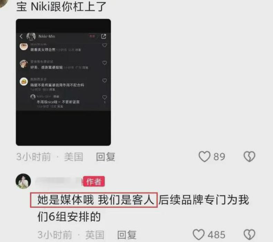Viewport: 273px width, 242px height.
Task: Click 回复 under the 英国 author reply
Action: click(127, 235)
